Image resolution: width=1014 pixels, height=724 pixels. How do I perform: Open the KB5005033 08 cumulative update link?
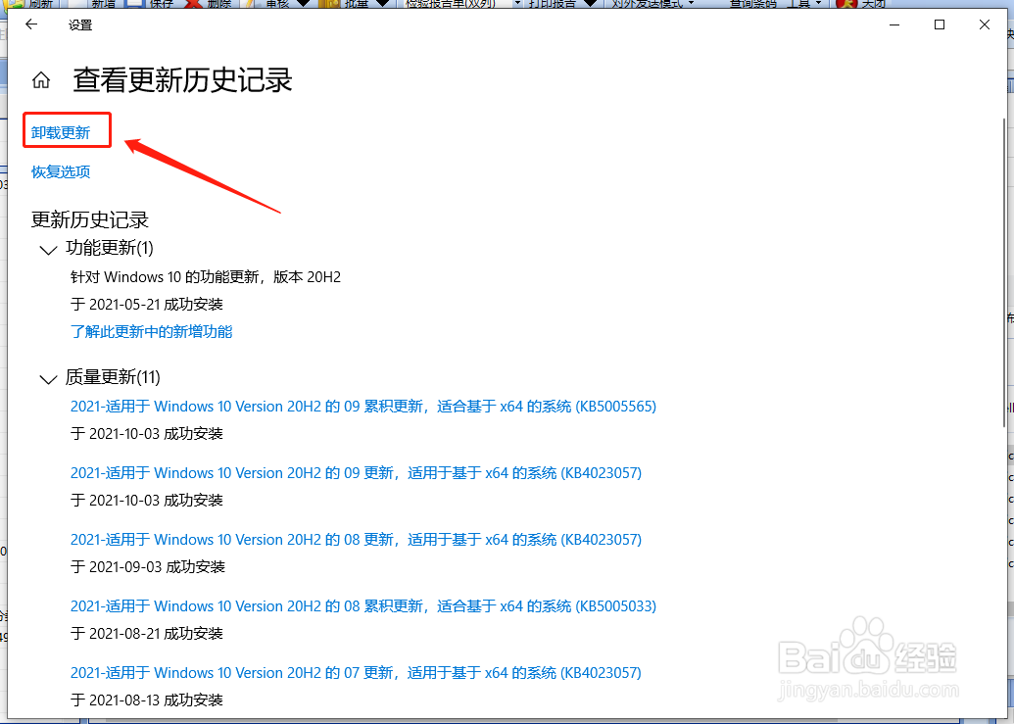(x=363, y=605)
